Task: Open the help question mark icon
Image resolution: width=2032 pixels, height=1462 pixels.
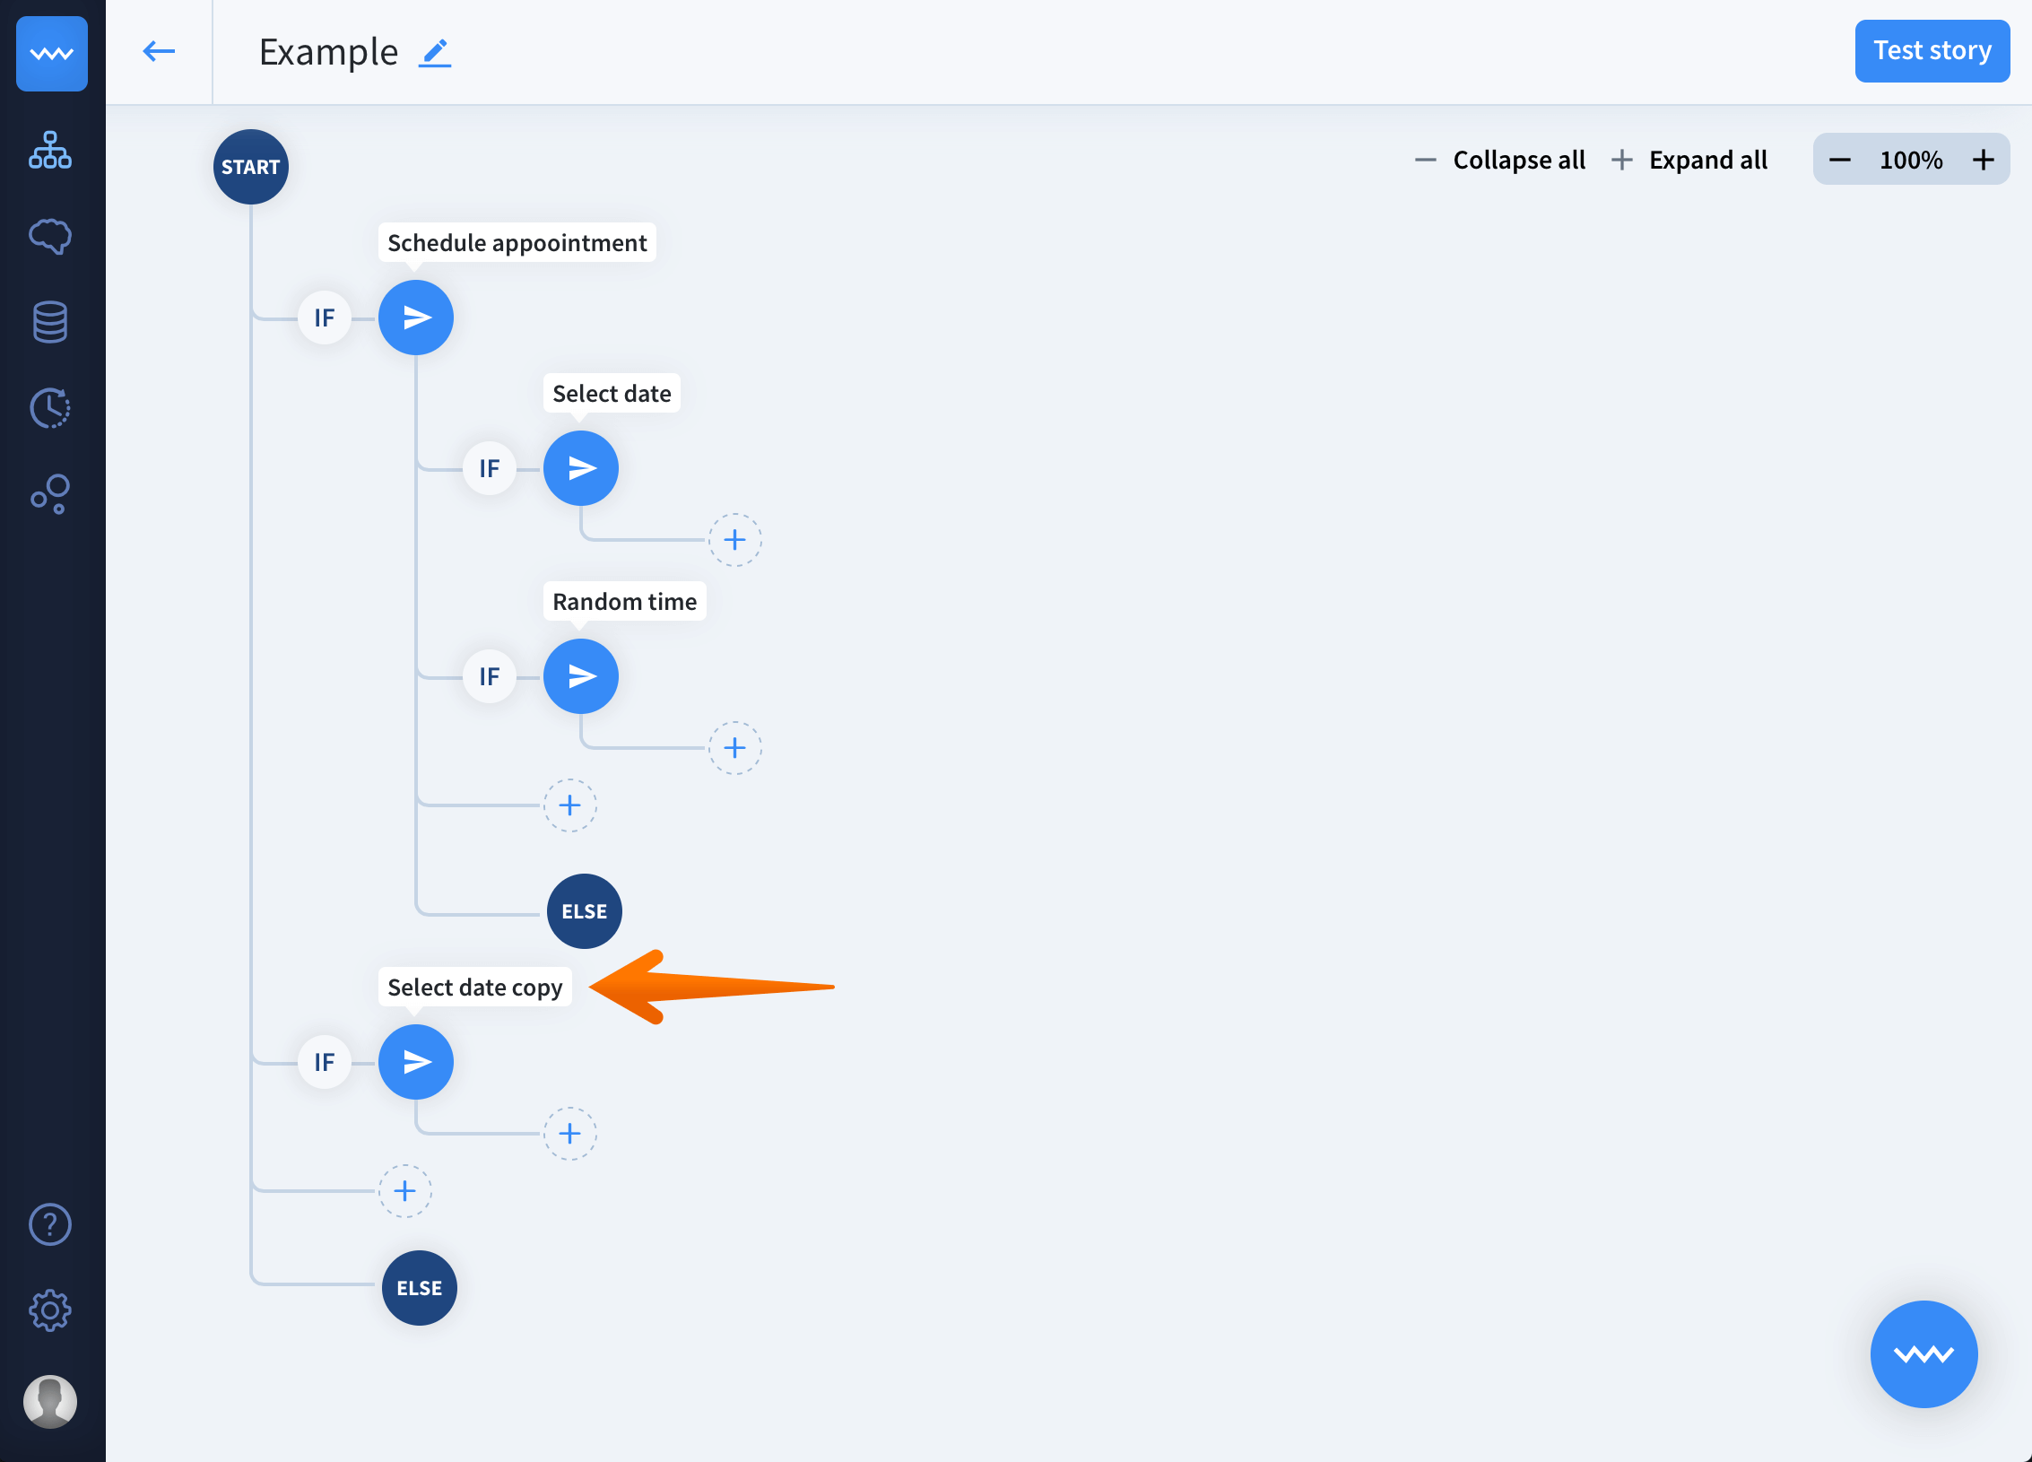Action: pyautogui.click(x=50, y=1224)
